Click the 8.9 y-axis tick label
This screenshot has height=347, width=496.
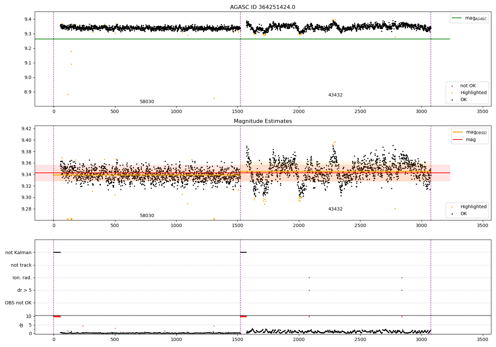pos(28,92)
